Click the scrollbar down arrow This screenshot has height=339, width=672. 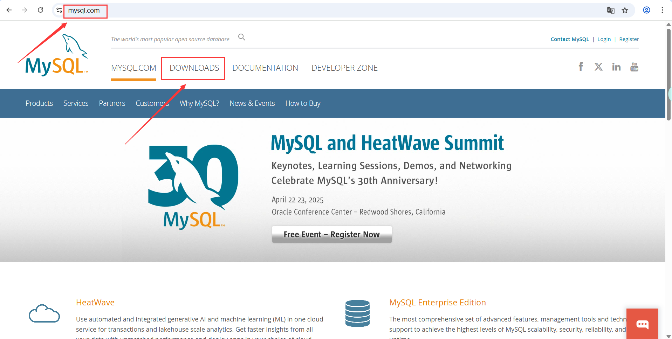pyautogui.click(x=668, y=336)
